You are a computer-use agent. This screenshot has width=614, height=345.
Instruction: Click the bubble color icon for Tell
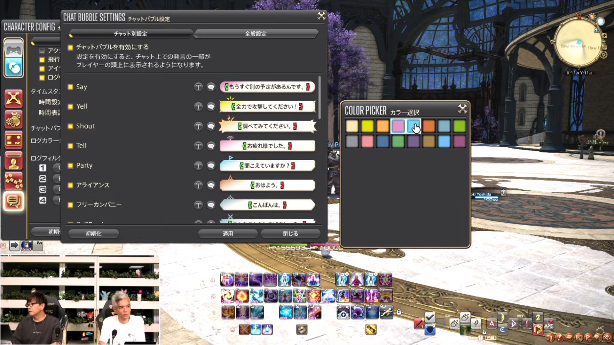[x=211, y=146]
